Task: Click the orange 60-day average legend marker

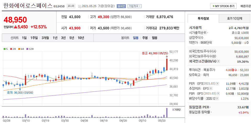Action: [19, 49]
